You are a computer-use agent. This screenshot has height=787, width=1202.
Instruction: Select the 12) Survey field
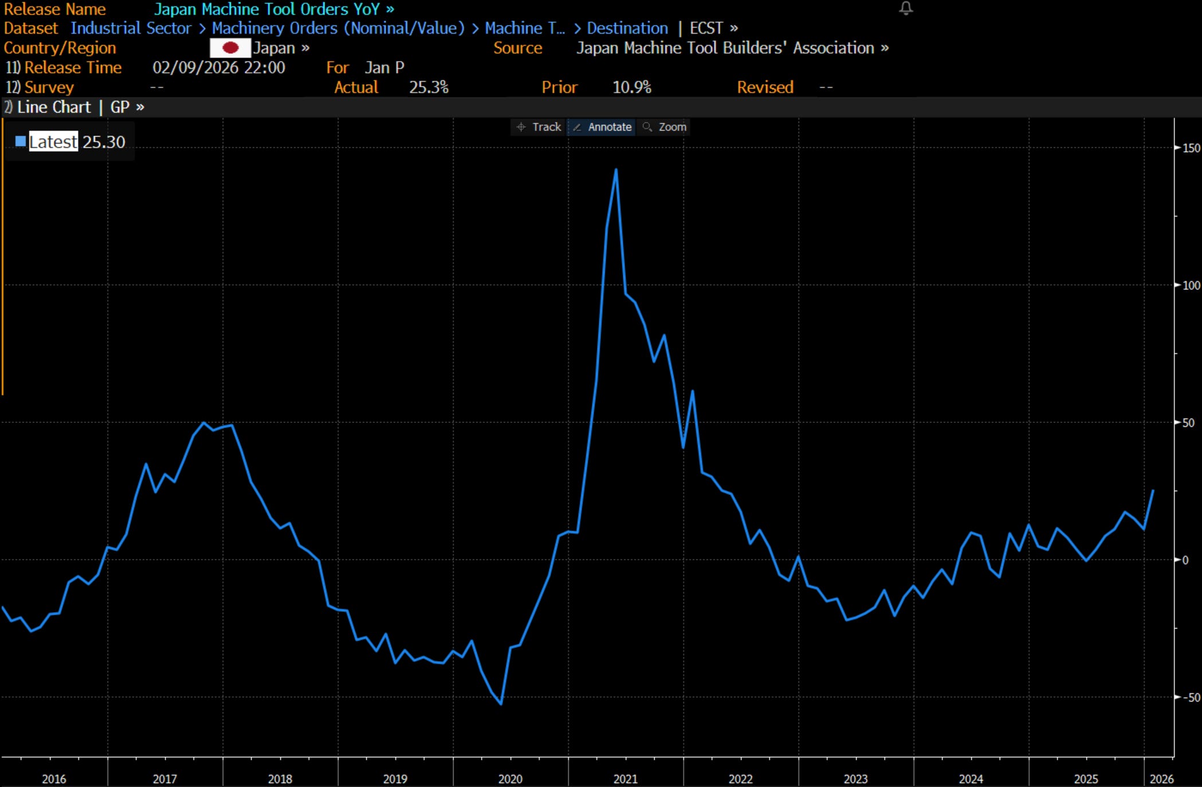[x=40, y=88]
